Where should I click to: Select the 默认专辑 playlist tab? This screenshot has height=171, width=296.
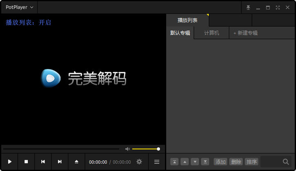(180, 33)
